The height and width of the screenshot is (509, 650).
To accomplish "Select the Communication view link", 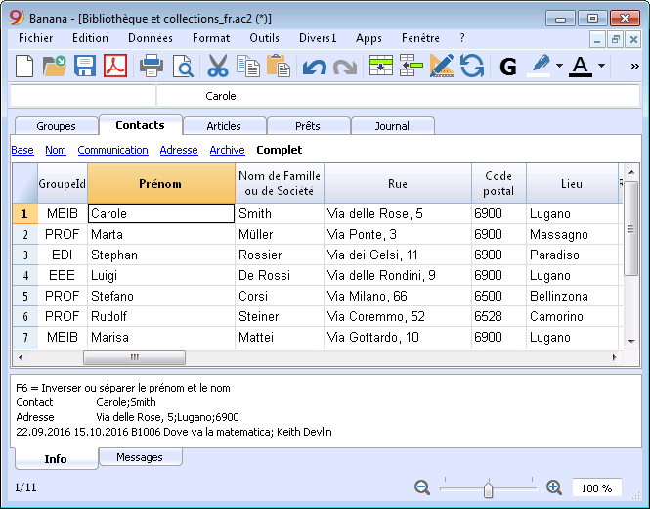I will click(112, 150).
